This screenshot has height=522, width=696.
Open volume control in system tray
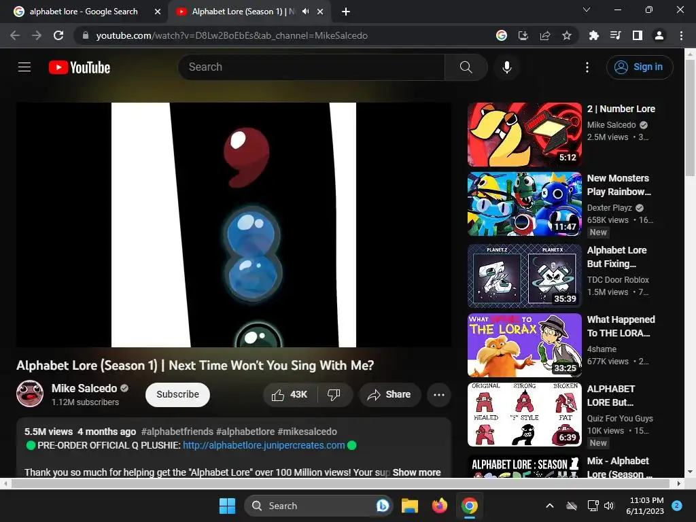coord(609,506)
